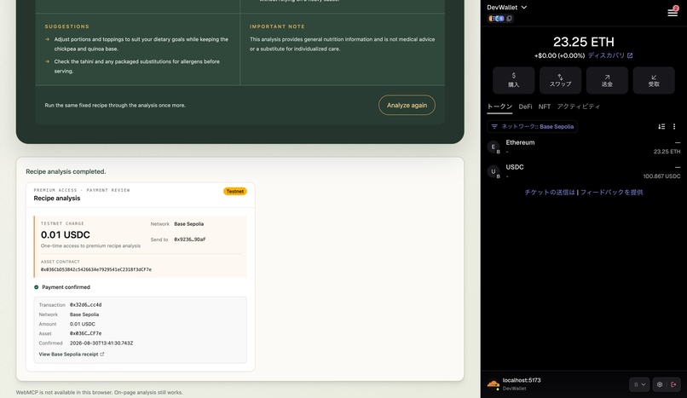Click the スワップ swap button

point(560,80)
